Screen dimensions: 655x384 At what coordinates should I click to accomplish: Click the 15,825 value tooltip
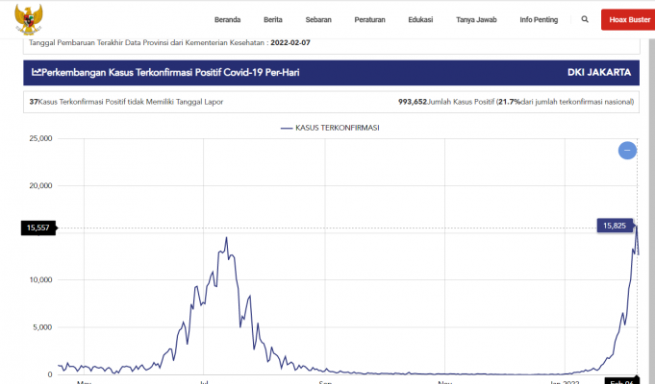pyautogui.click(x=614, y=225)
